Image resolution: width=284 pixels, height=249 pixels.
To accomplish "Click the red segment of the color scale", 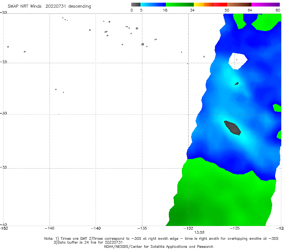I will [x=220, y=5].
